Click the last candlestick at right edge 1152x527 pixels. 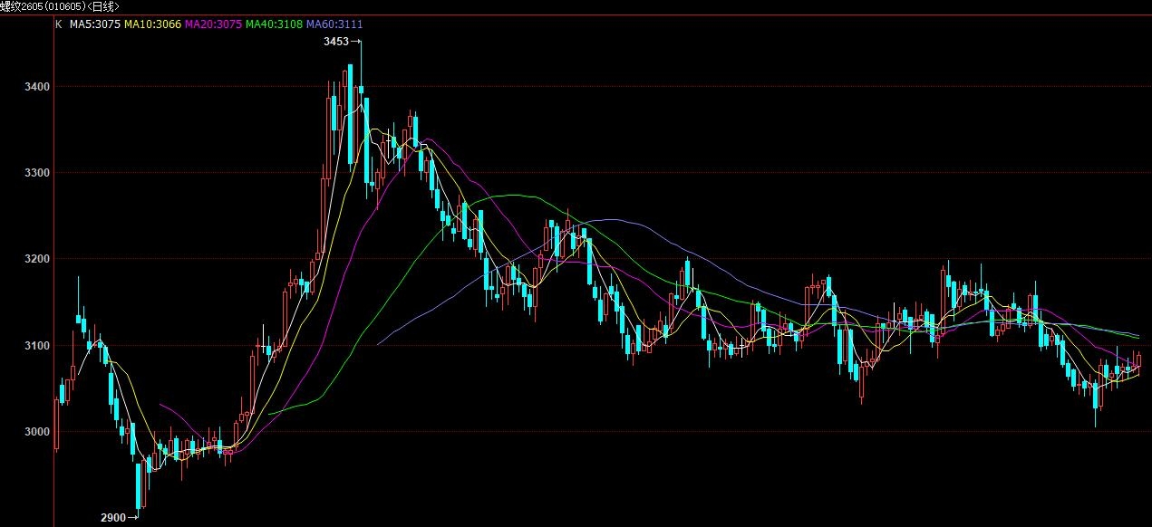tap(1138, 359)
